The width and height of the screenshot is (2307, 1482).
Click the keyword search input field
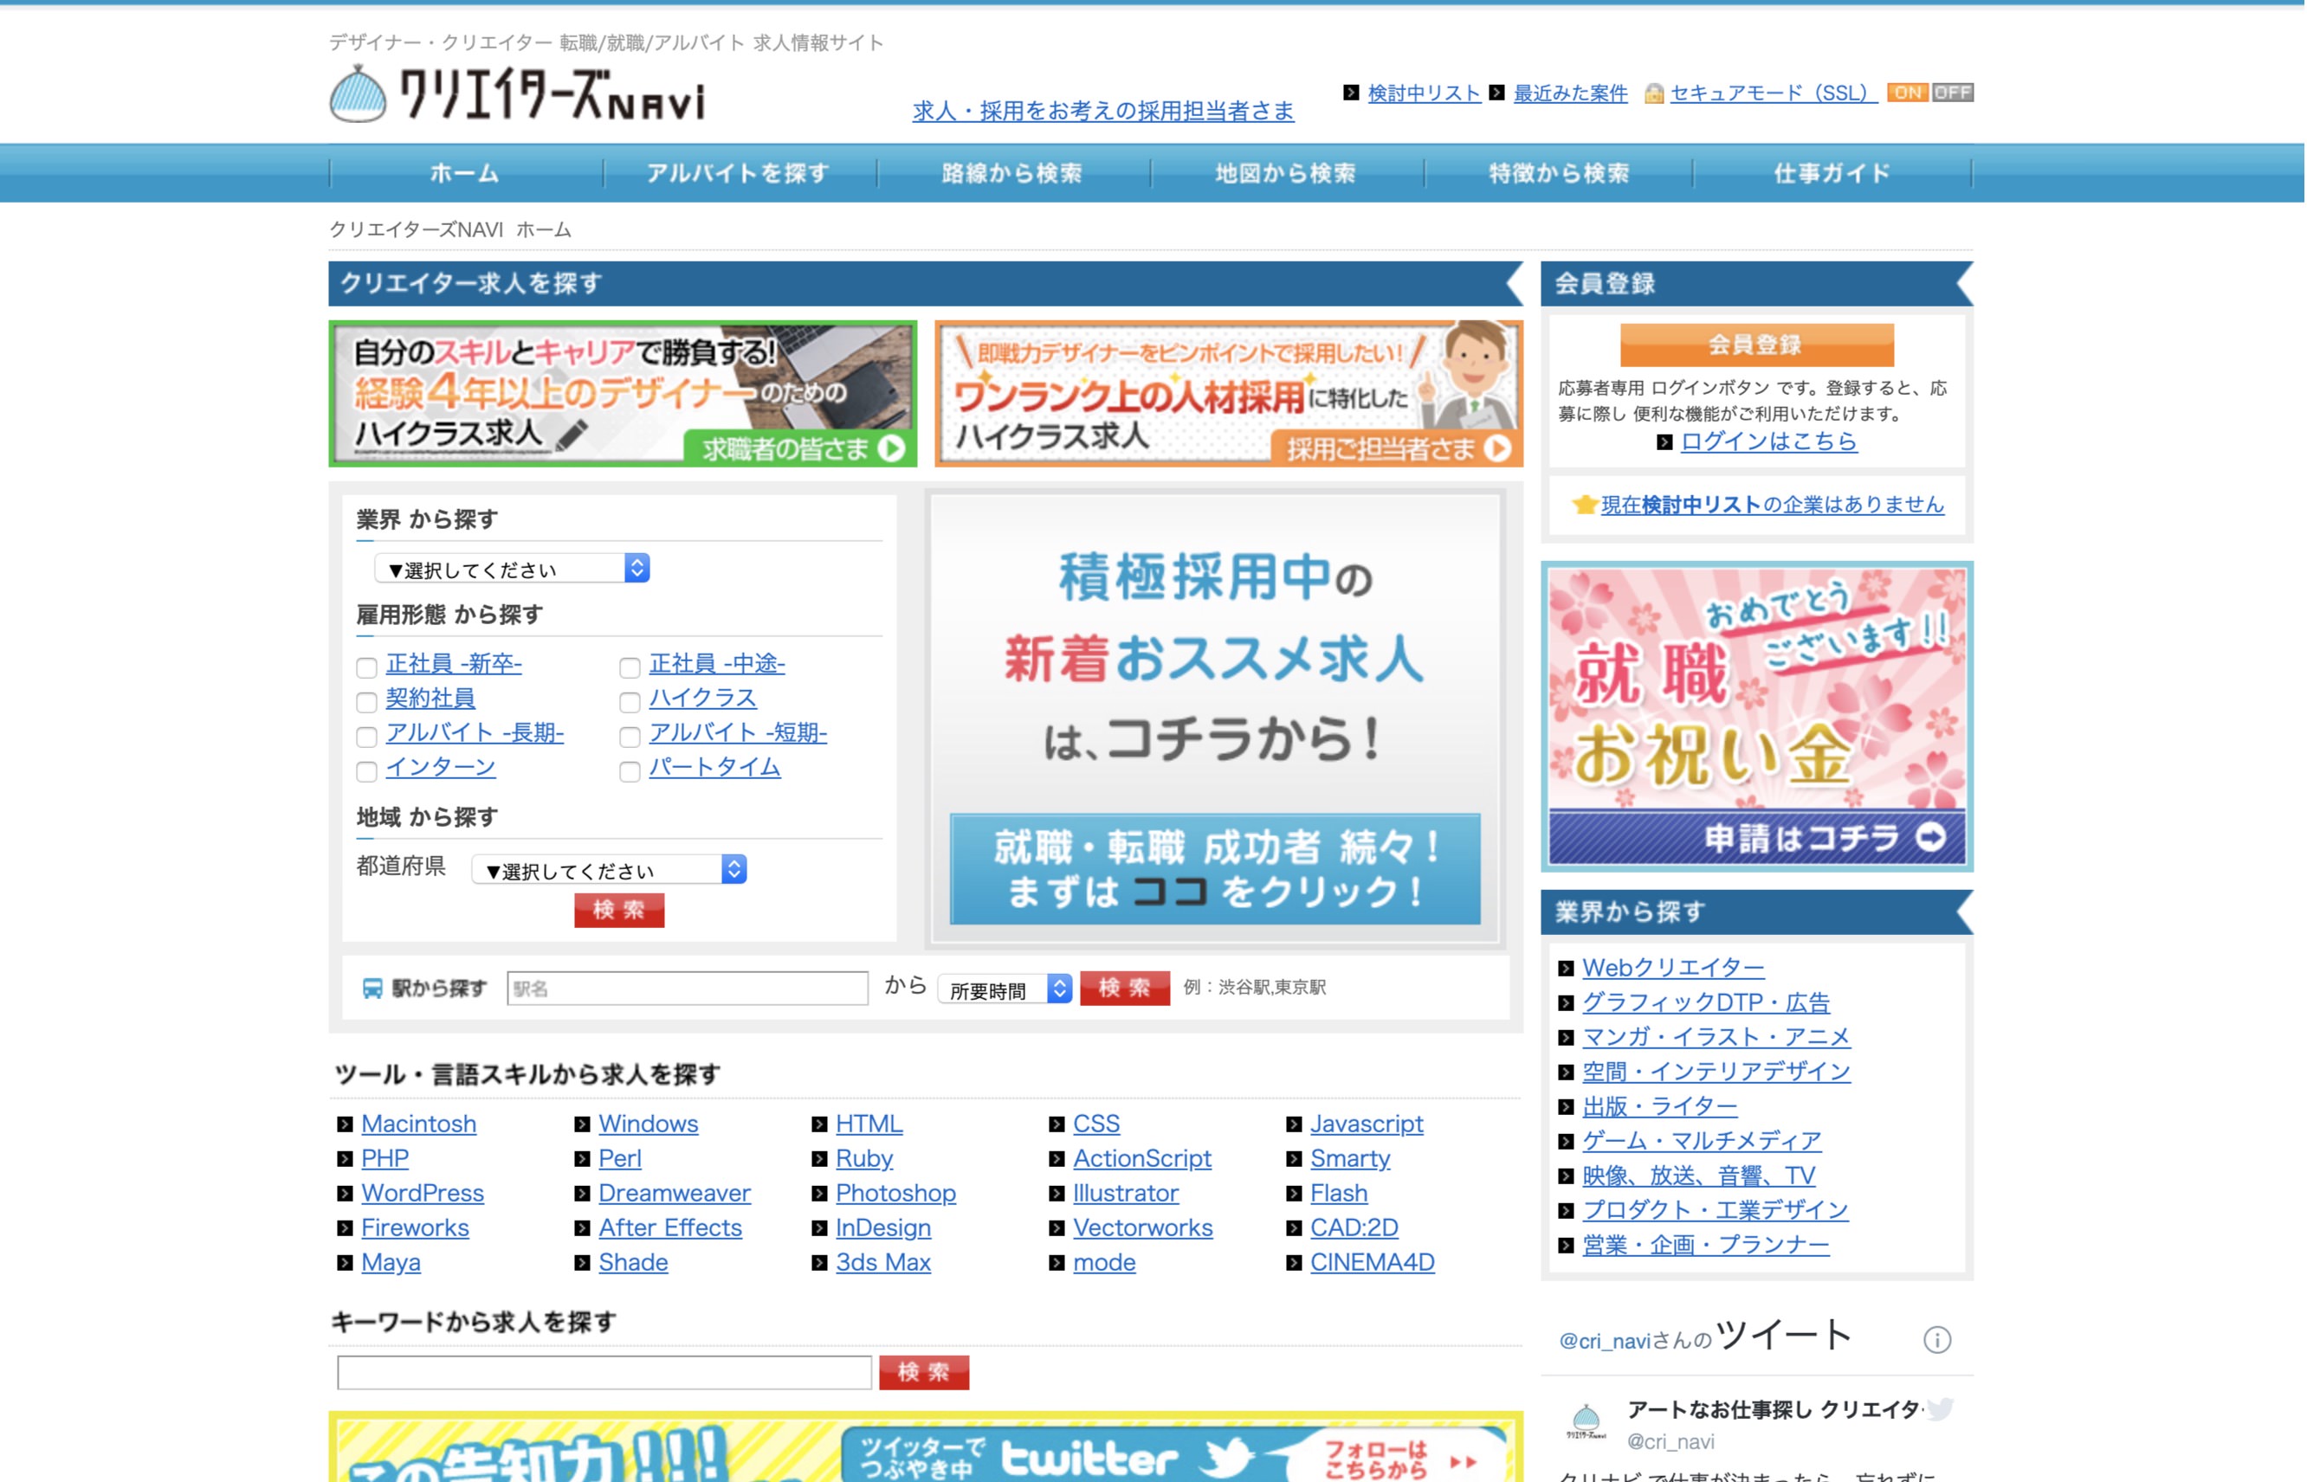click(604, 1372)
